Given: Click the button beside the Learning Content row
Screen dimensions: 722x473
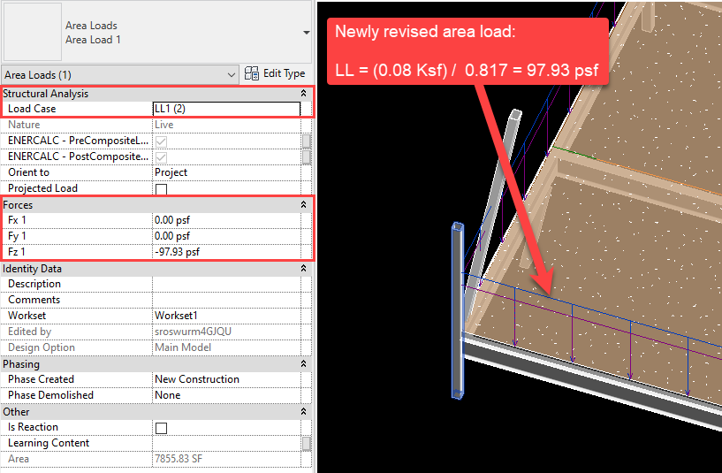Looking at the screenshot, I should click(306, 444).
